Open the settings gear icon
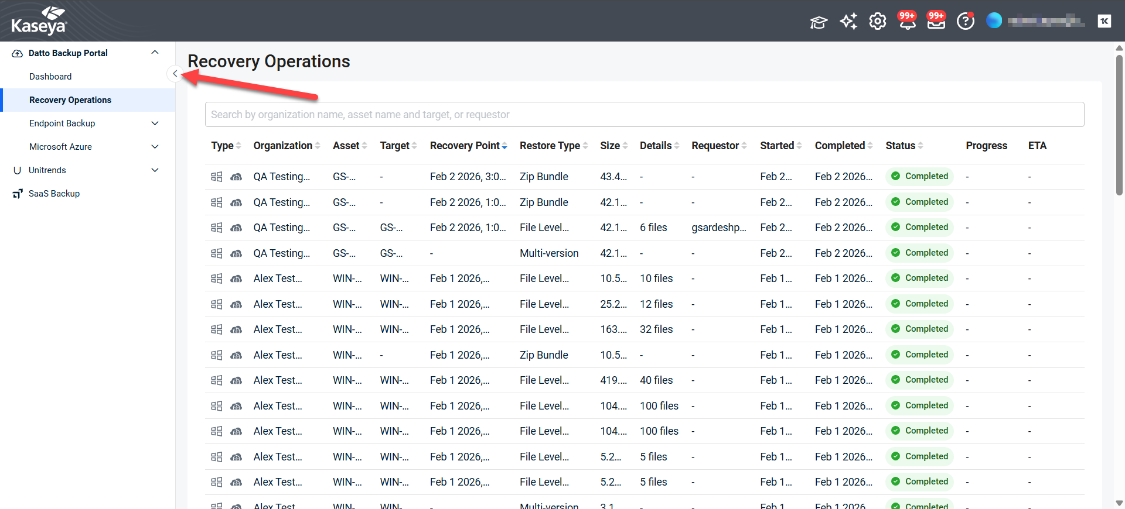The image size is (1125, 509). (x=877, y=22)
